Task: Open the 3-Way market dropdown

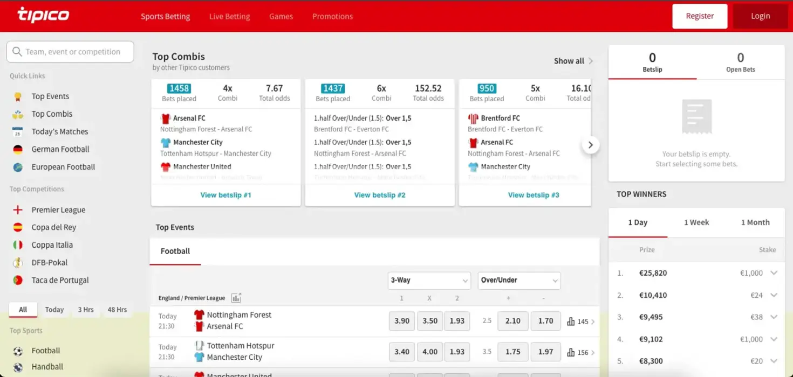Action: (429, 281)
